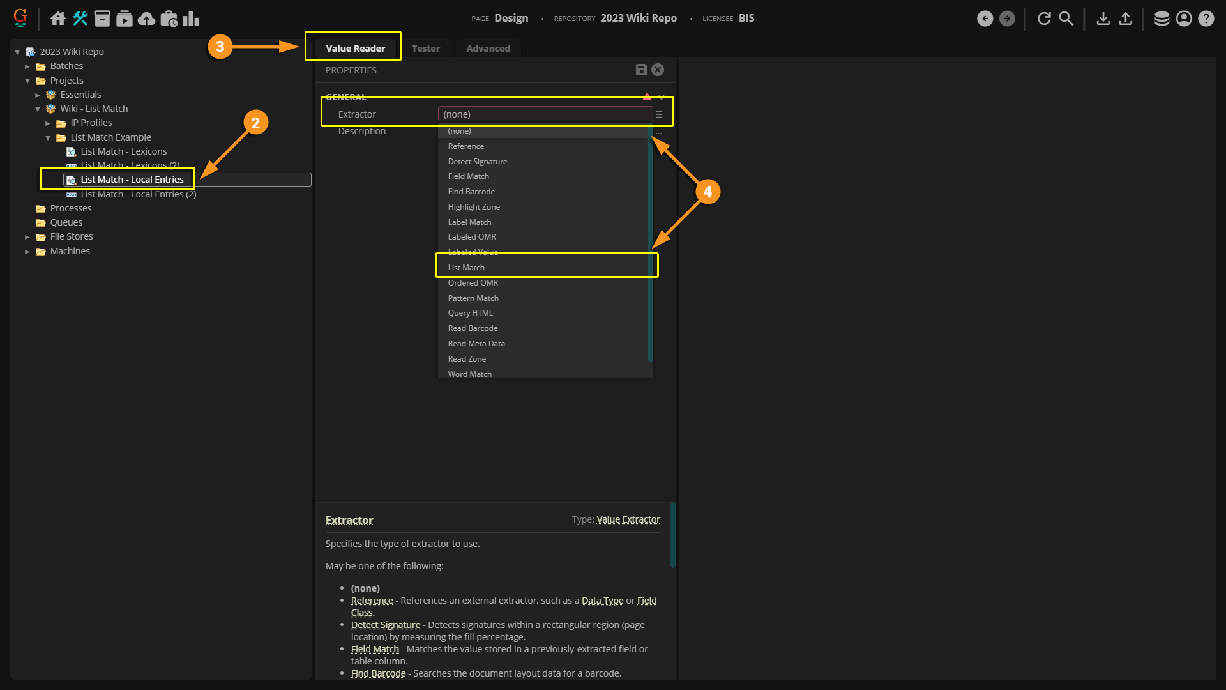Click the database repository icon

1162,19
